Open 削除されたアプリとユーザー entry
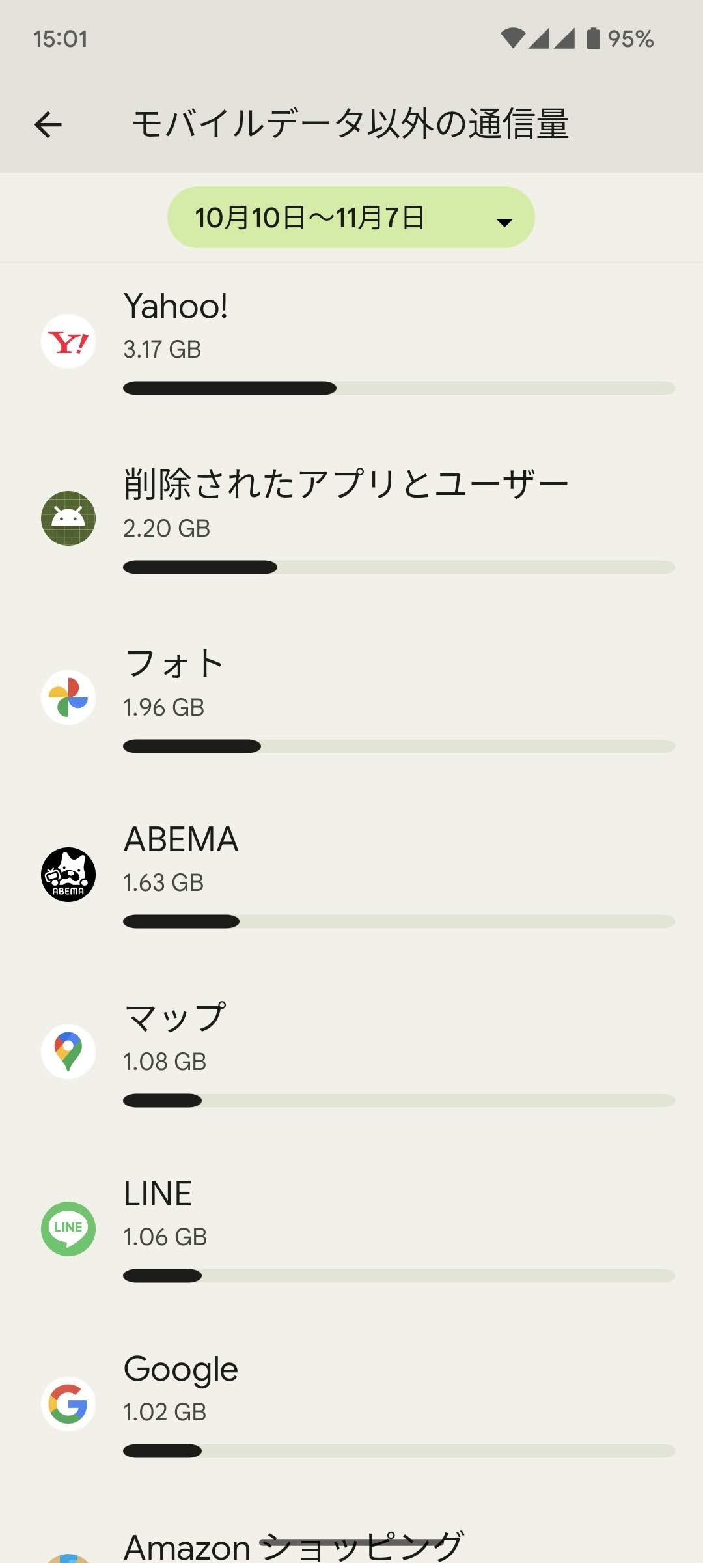703x1563 pixels. [x=351, y=520]
